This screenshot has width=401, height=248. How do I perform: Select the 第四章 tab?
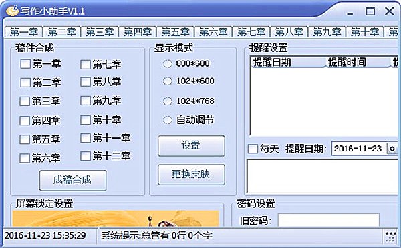click(138, 32)
